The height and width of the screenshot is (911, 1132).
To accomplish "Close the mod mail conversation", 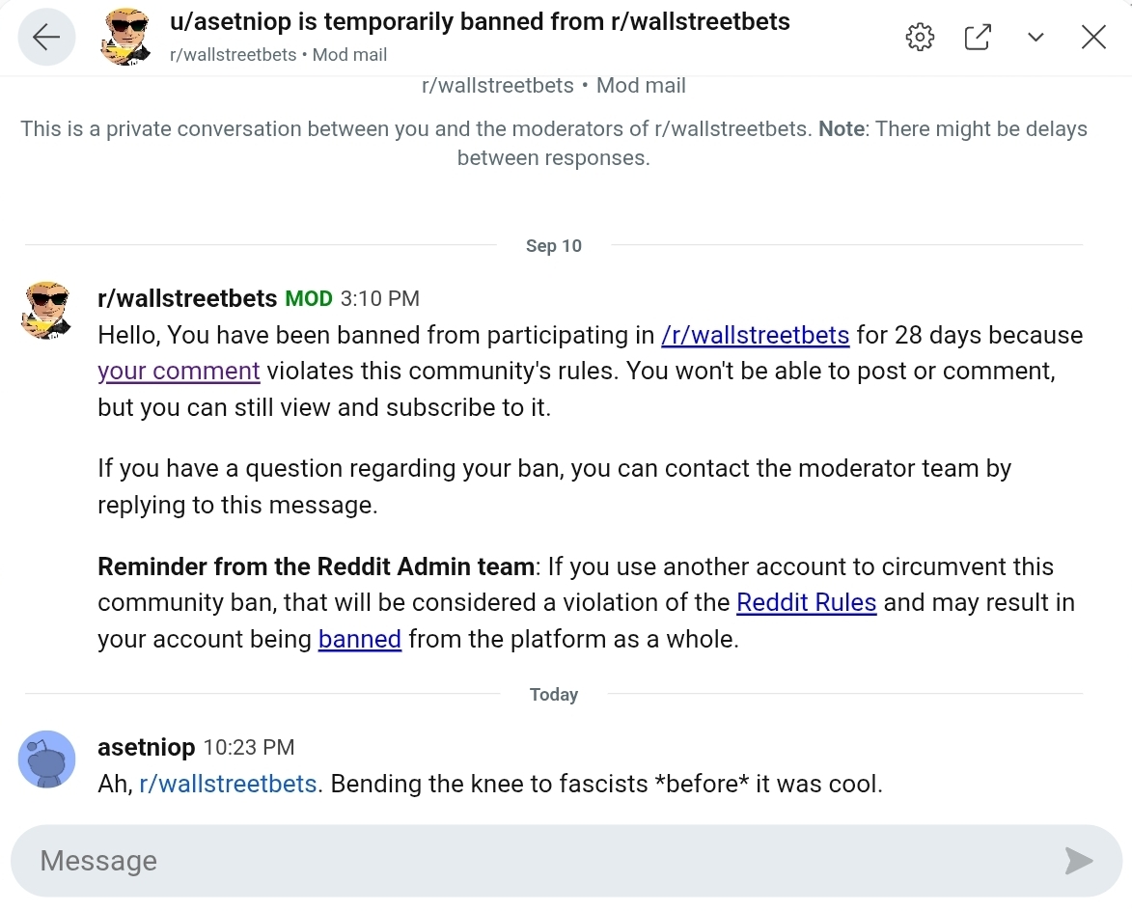I will (1093, 38).
